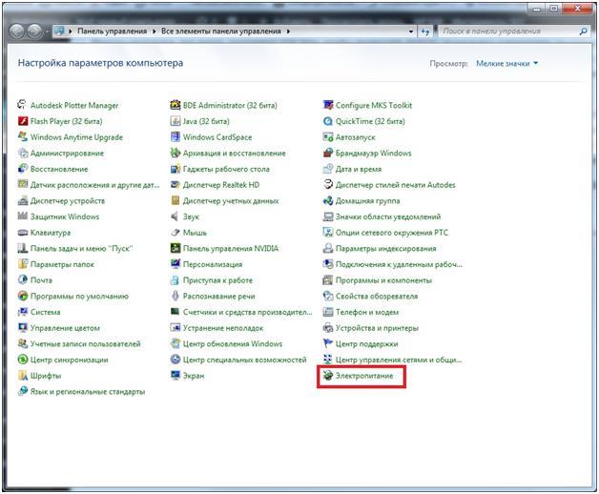Click the Клавиатура icon
The image size is (599, 494).
(23, 233)
